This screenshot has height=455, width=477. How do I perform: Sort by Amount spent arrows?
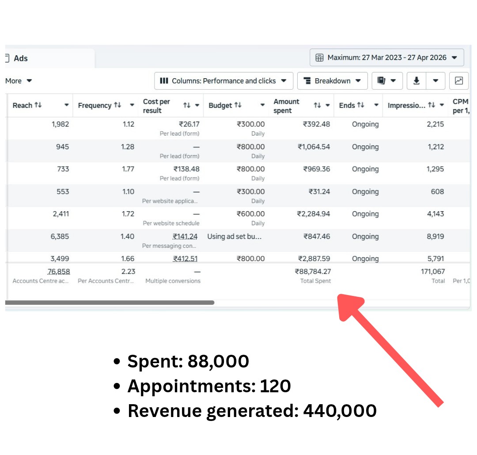click(x=317, y=106)
